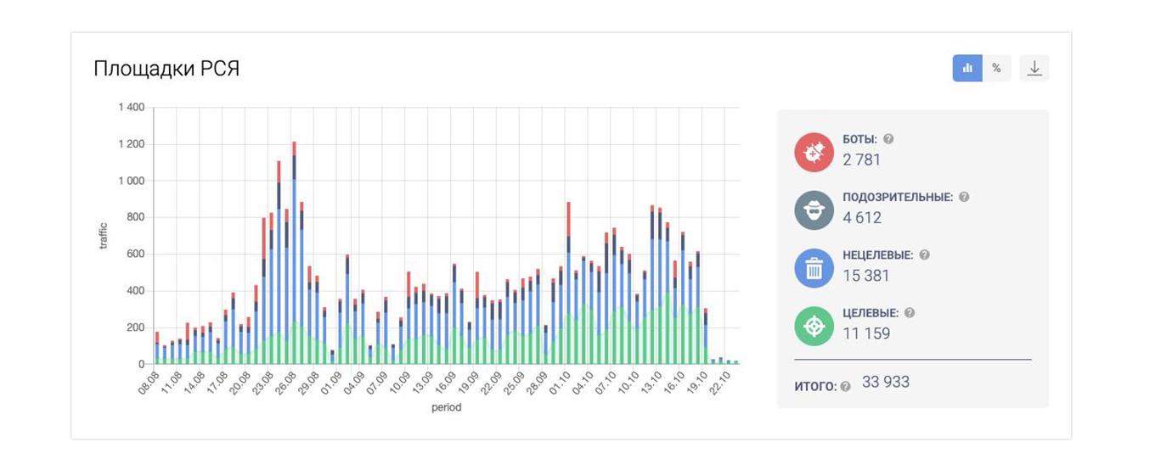Click the tallest bar near 26.08
The height and width of the screenshot is (470, 1155).
pos(294,255)
